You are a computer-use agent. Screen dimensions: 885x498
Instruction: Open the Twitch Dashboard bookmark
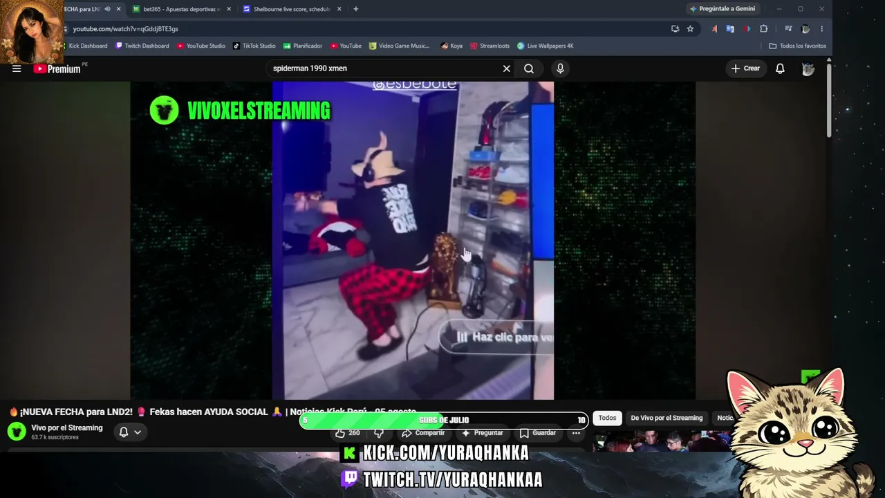point(142,46)
